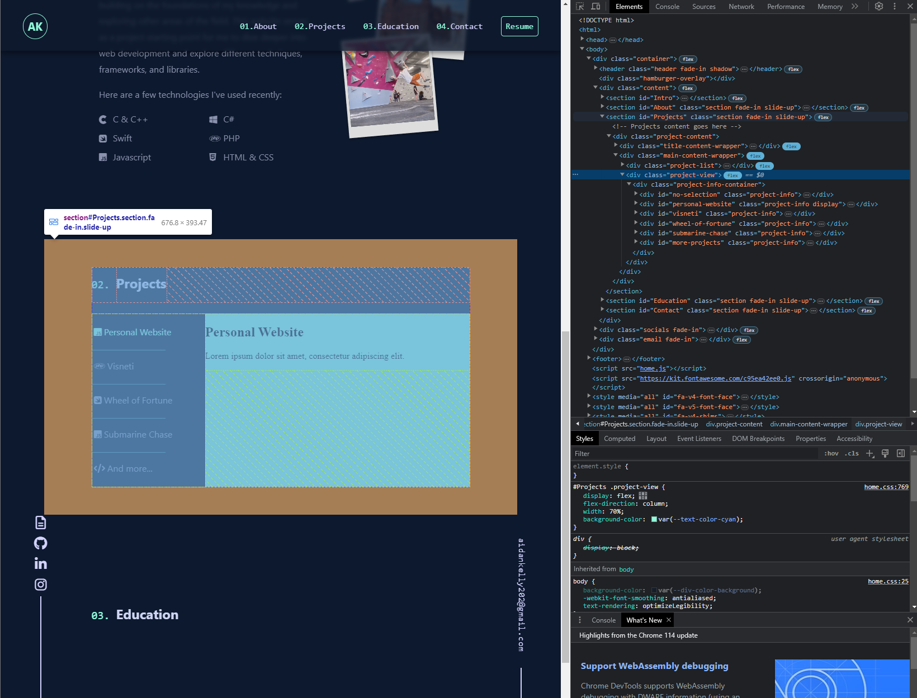Open DevTools settings gear
This screenshot has height=698, width=917.
(x=879, y=7)
